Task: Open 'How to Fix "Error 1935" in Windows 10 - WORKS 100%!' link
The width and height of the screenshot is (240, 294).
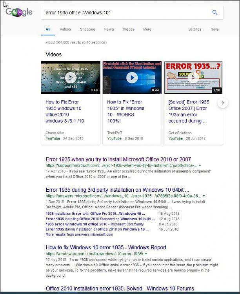Action: [126, 111]
